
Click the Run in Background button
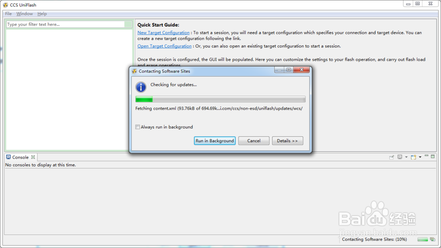[x=215, y=141]
